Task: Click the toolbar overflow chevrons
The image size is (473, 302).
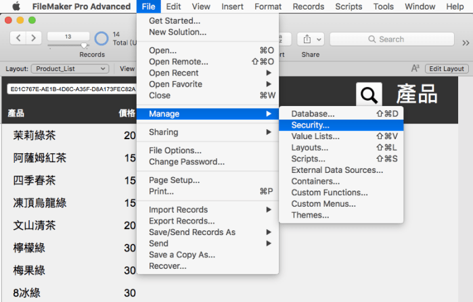Action: pyautogui.click(x=466, y=42)
